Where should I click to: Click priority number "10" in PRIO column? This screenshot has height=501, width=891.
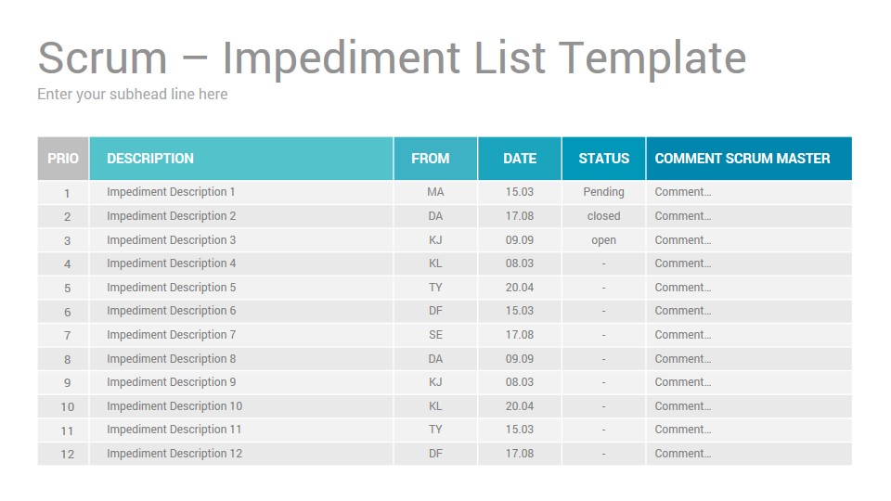coord(67,407)
